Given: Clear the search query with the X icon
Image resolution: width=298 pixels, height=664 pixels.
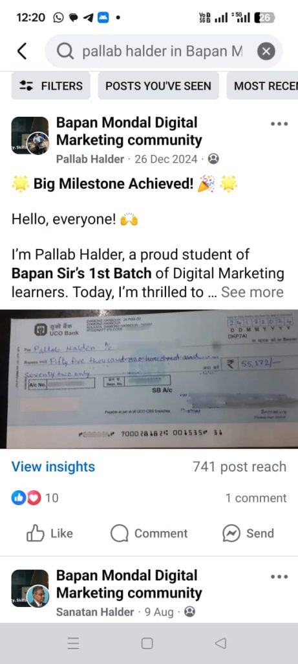Looking at the screenshot, I should (x=266, y=52).
